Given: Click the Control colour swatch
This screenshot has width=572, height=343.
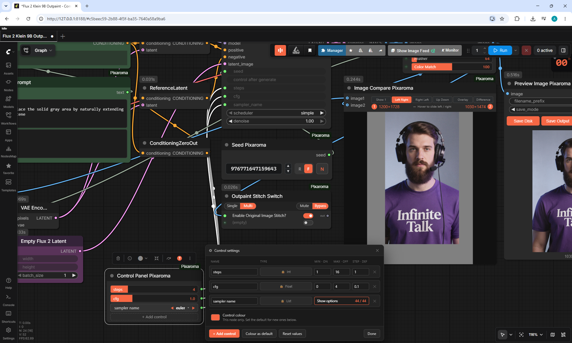Looking at the screenshot, I should (x=215, y=317).
